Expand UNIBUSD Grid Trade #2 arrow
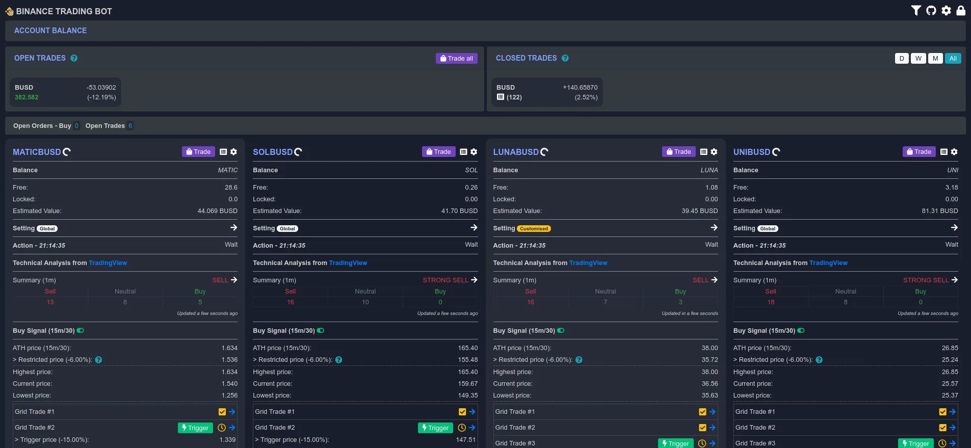 (952, 428)
